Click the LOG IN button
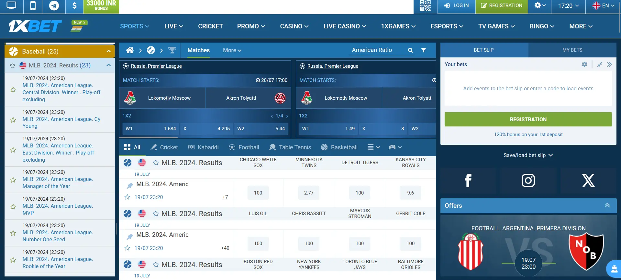The image size is (621, 280). pos(457,5)
